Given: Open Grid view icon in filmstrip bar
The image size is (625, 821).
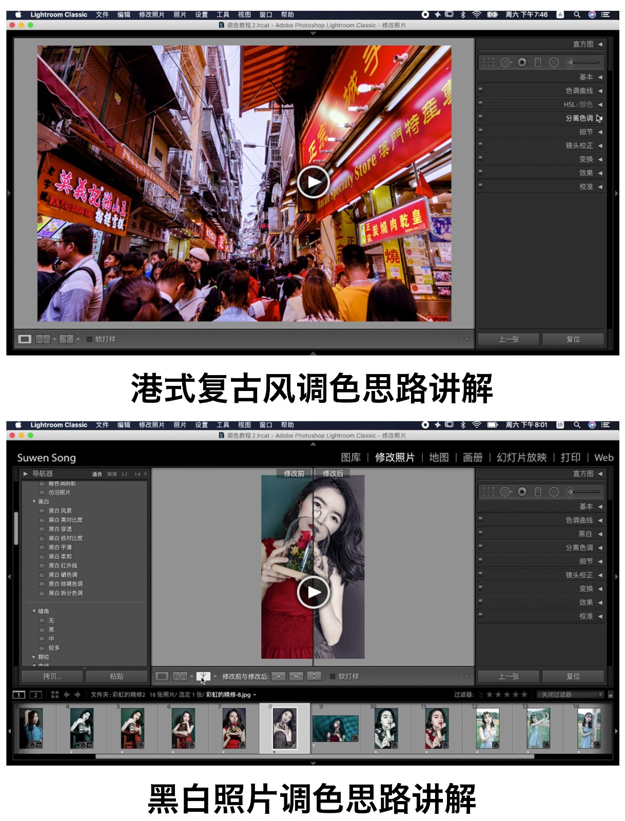Looking at the screenshot, I should click(54, 695).
